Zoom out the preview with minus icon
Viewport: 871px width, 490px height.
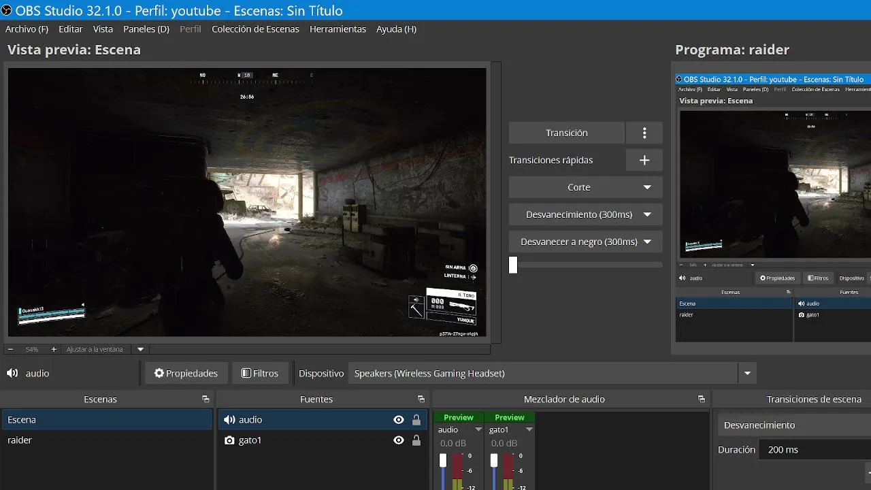10,349
